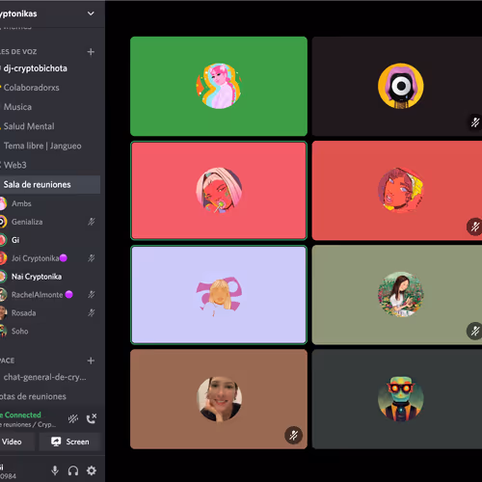Toggle deafen with headphones icon

tap(73, 470)
